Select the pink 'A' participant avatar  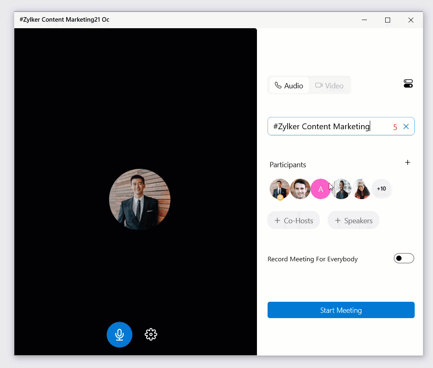(321, 189)
